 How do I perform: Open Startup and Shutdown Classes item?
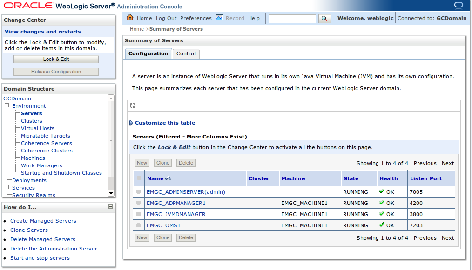(x=61, y=173)
